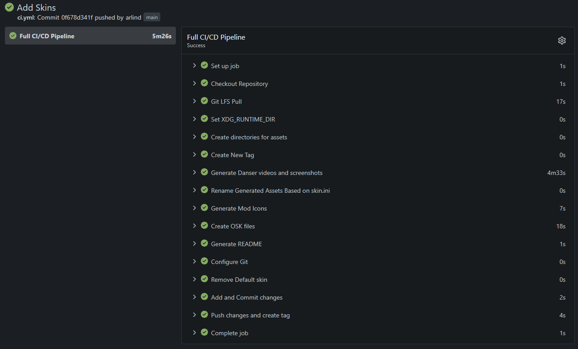Expand the Push changes and create tag step
The image size is (578, 349).
[x=195, y=315]
